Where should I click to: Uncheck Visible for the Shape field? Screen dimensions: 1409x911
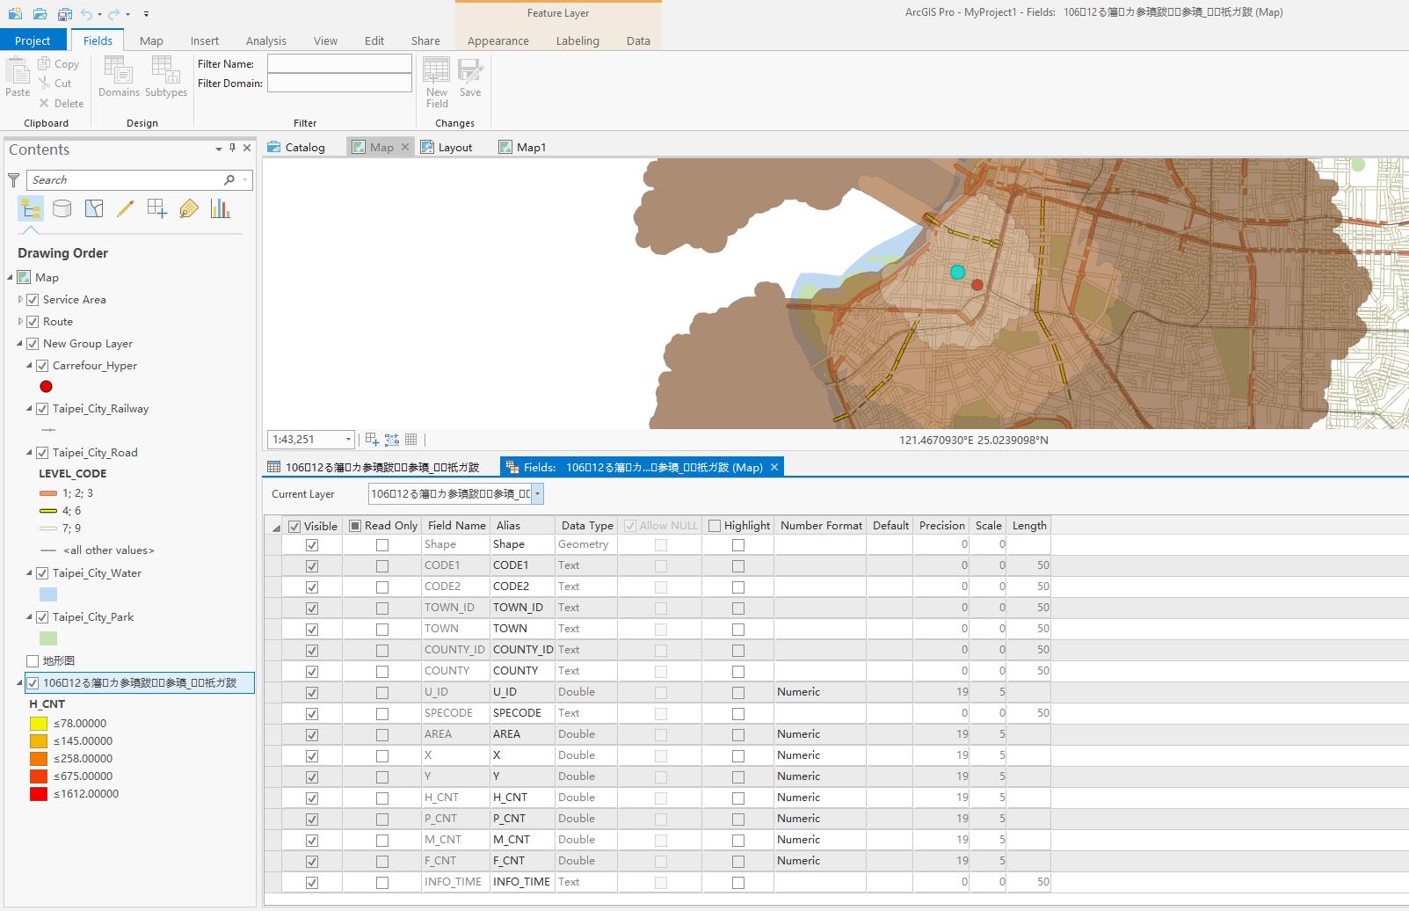pos(311,544)
